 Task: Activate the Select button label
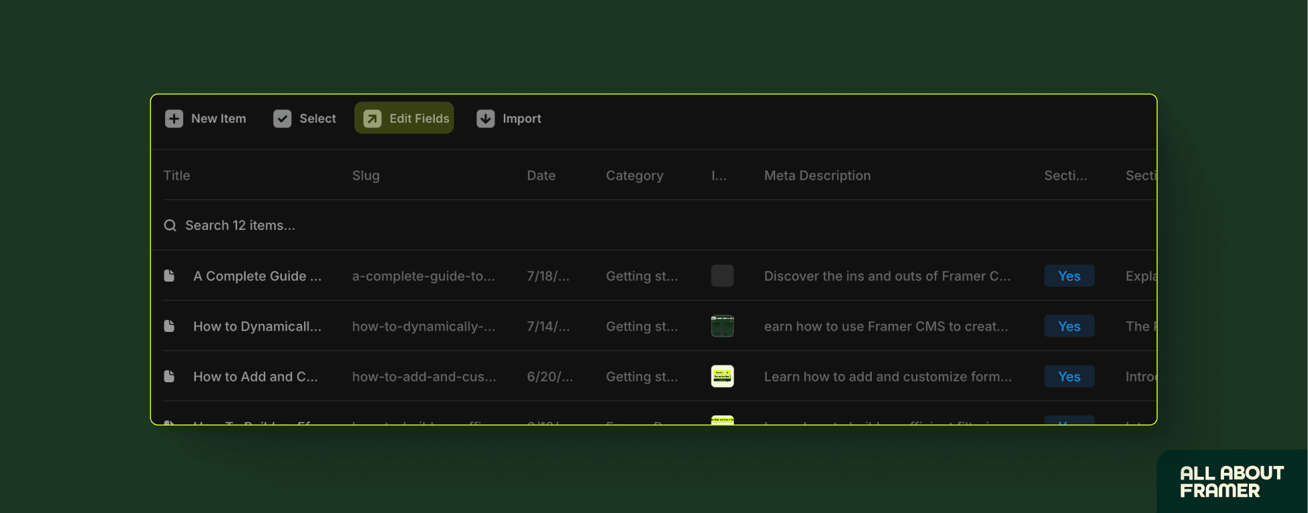(x=317, y=119)
